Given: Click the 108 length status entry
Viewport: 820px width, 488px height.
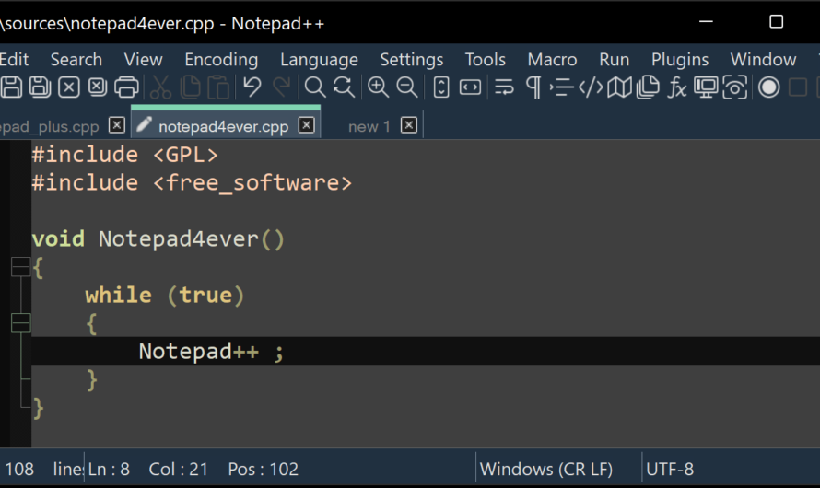Looking at the screenshot, I should click(19, 470).
